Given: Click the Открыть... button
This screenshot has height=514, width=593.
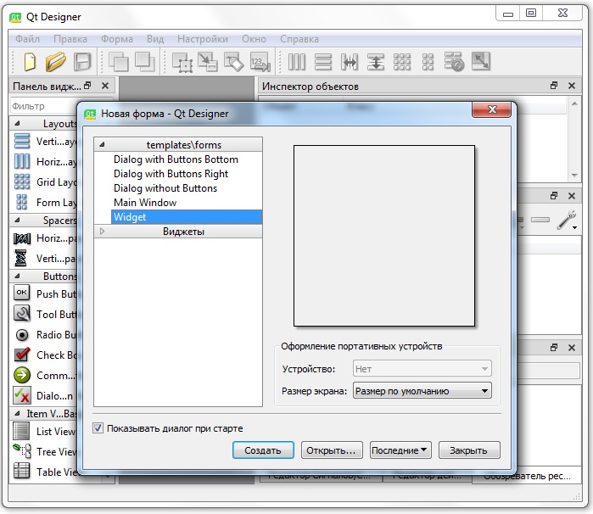Looking at the screenshot, I should [x=332, y=450].
